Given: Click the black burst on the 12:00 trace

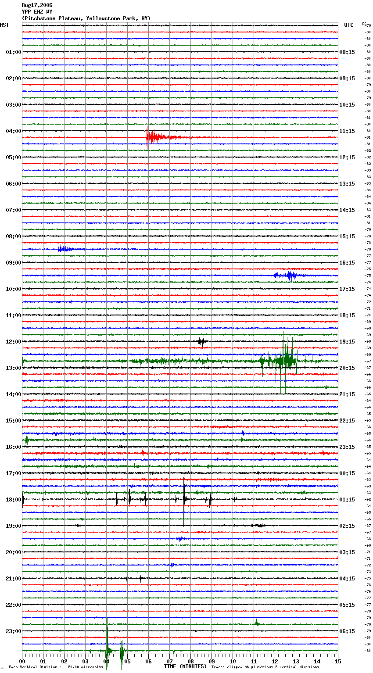Looking at the screenshot, I should [201, 341].
